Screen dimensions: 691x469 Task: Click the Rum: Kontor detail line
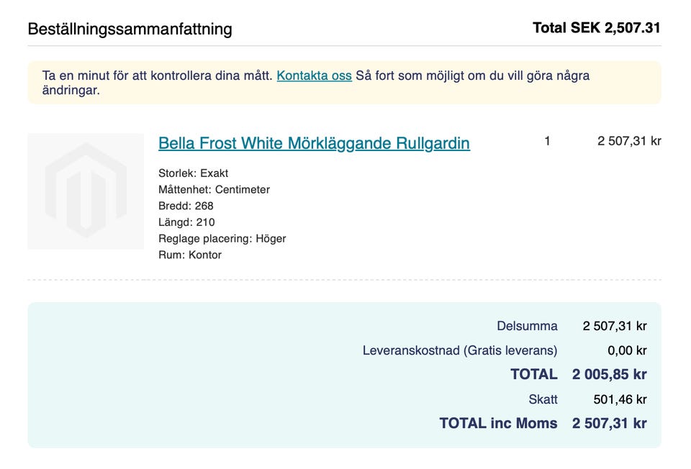click(190, 255)
